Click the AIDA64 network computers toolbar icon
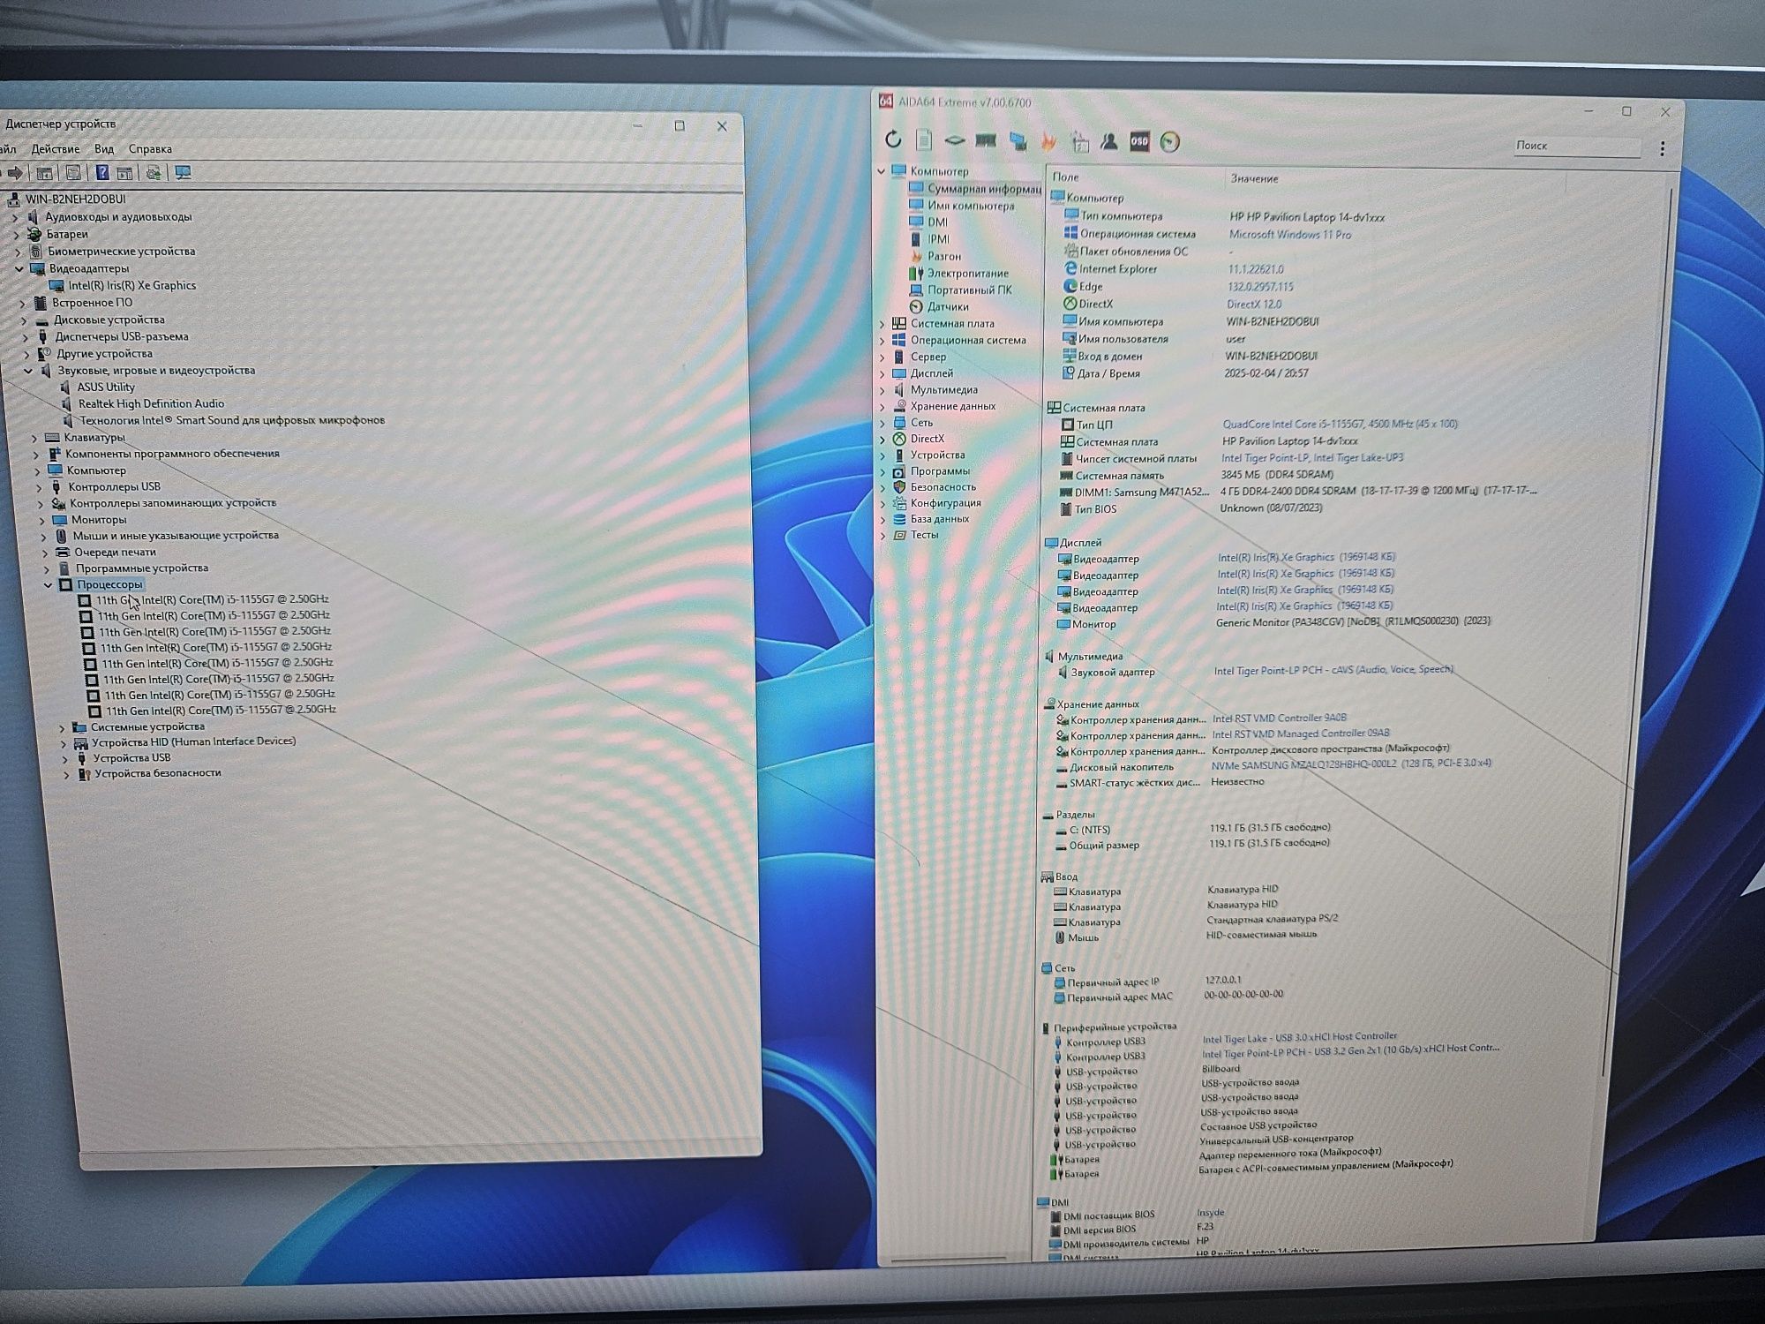This screenshot has width=1765, height=1324. [x=1018, y=141]
